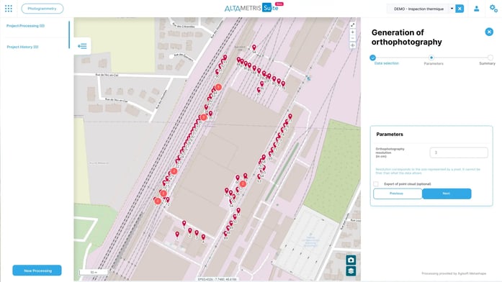Focus the orthophotography resolution field
This screenshot has width=502, height=282.
pyautogui.click(x=459, y=153)
